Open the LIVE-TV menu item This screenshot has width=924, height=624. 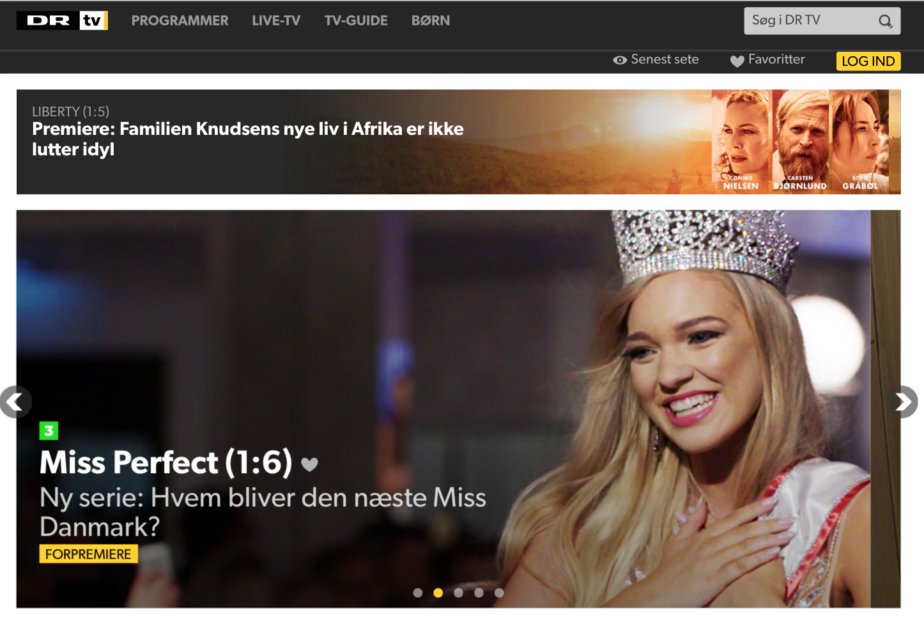[x=276, y=21]
